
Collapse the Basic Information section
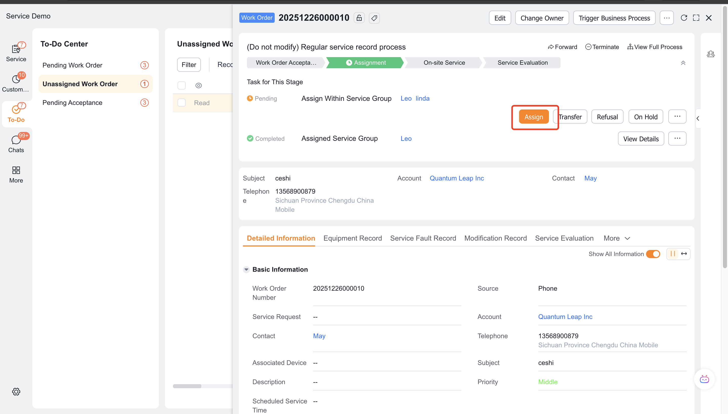point(246,269)
